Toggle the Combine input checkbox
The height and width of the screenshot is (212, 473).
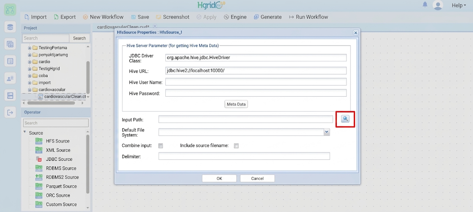click(161, 146)
